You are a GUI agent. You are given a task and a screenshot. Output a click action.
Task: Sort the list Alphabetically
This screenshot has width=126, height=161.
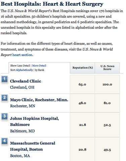(x=25, y=70)
